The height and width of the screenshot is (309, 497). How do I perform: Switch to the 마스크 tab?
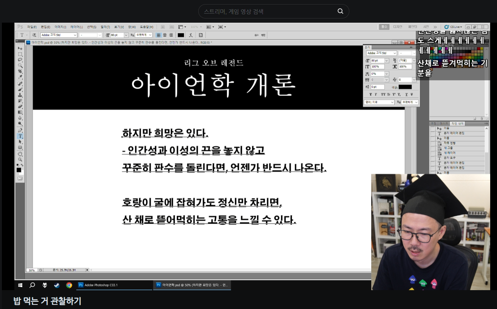(443, 123)
